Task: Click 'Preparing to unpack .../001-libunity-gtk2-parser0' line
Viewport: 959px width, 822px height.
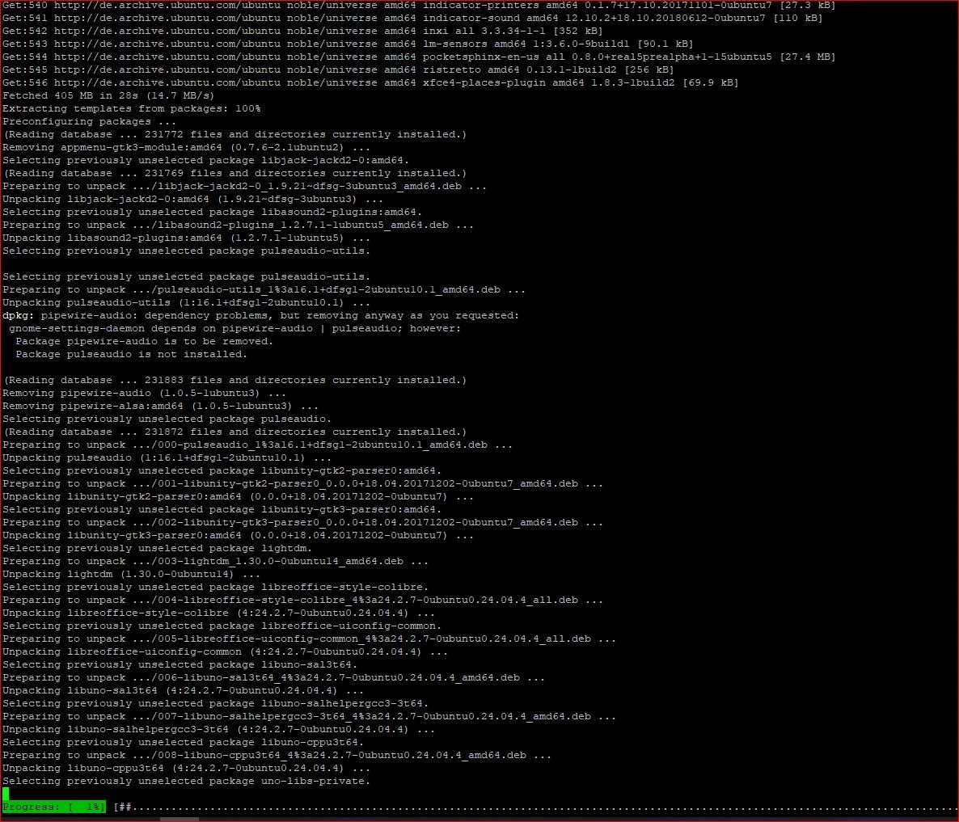Action: click(x=302, y=483)
